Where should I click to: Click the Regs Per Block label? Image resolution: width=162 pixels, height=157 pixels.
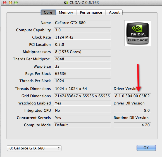(x=38, y=73)
